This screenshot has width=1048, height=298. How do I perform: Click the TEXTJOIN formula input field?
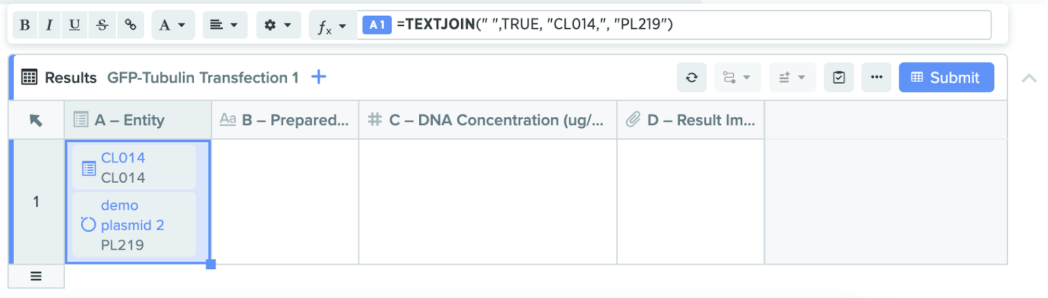click(688, 25)
